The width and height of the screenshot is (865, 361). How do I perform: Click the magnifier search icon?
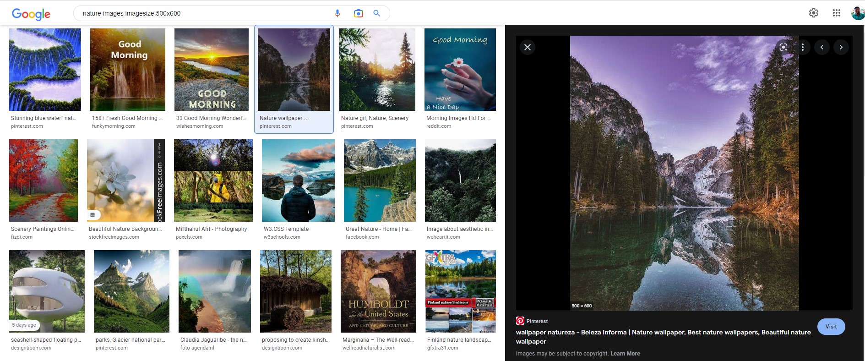[376, 13]
